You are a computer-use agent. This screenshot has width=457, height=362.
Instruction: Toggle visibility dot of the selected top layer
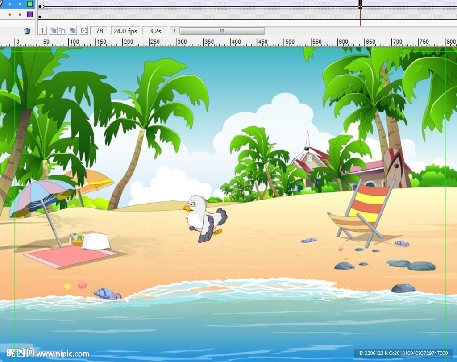click(10, 4)
